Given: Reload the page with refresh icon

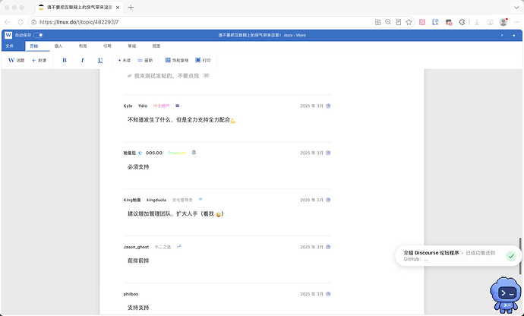Looking at the screenshot, I should (x=21, y=22).
